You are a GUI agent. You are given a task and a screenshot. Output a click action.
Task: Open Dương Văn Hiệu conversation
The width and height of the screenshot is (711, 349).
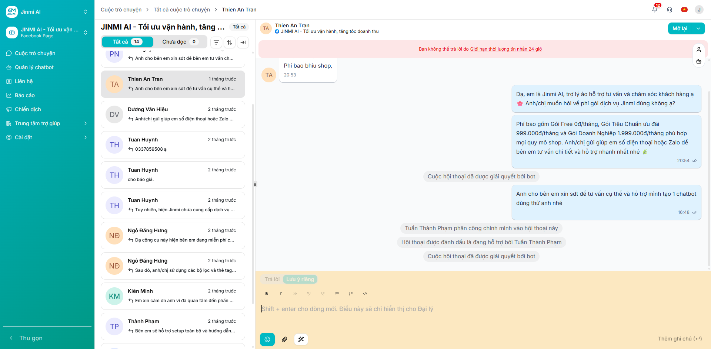[x=173, y=114]
